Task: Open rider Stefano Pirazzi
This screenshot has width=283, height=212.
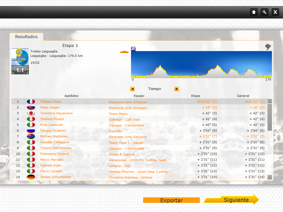Action: coord(52,119)
